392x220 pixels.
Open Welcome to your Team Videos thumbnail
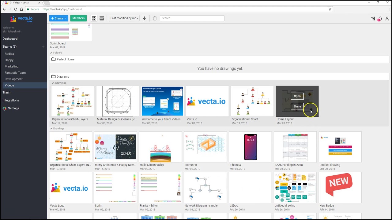pos(163,101)
